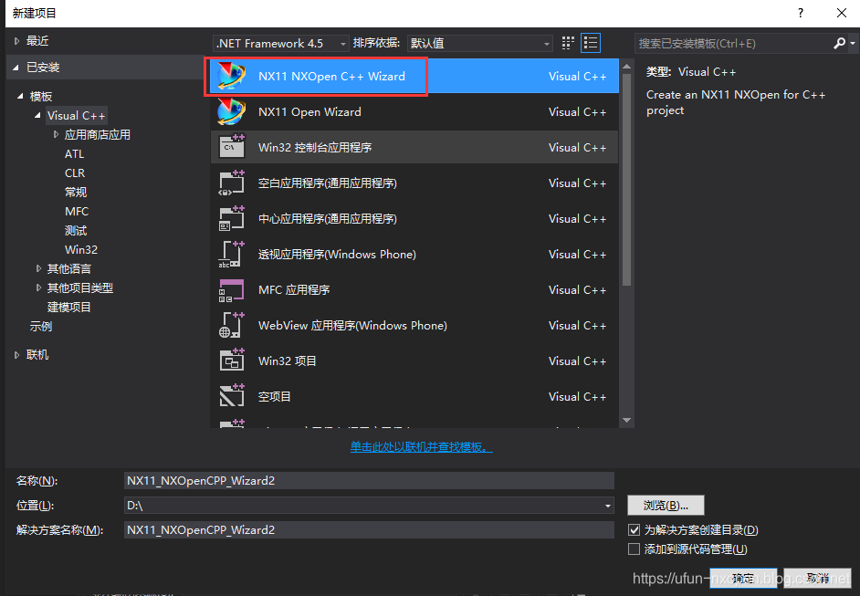The height and width of the screenshot is (596, 860).
Task: Collapse the 模板 tree node
Action: tap(20, 96)
